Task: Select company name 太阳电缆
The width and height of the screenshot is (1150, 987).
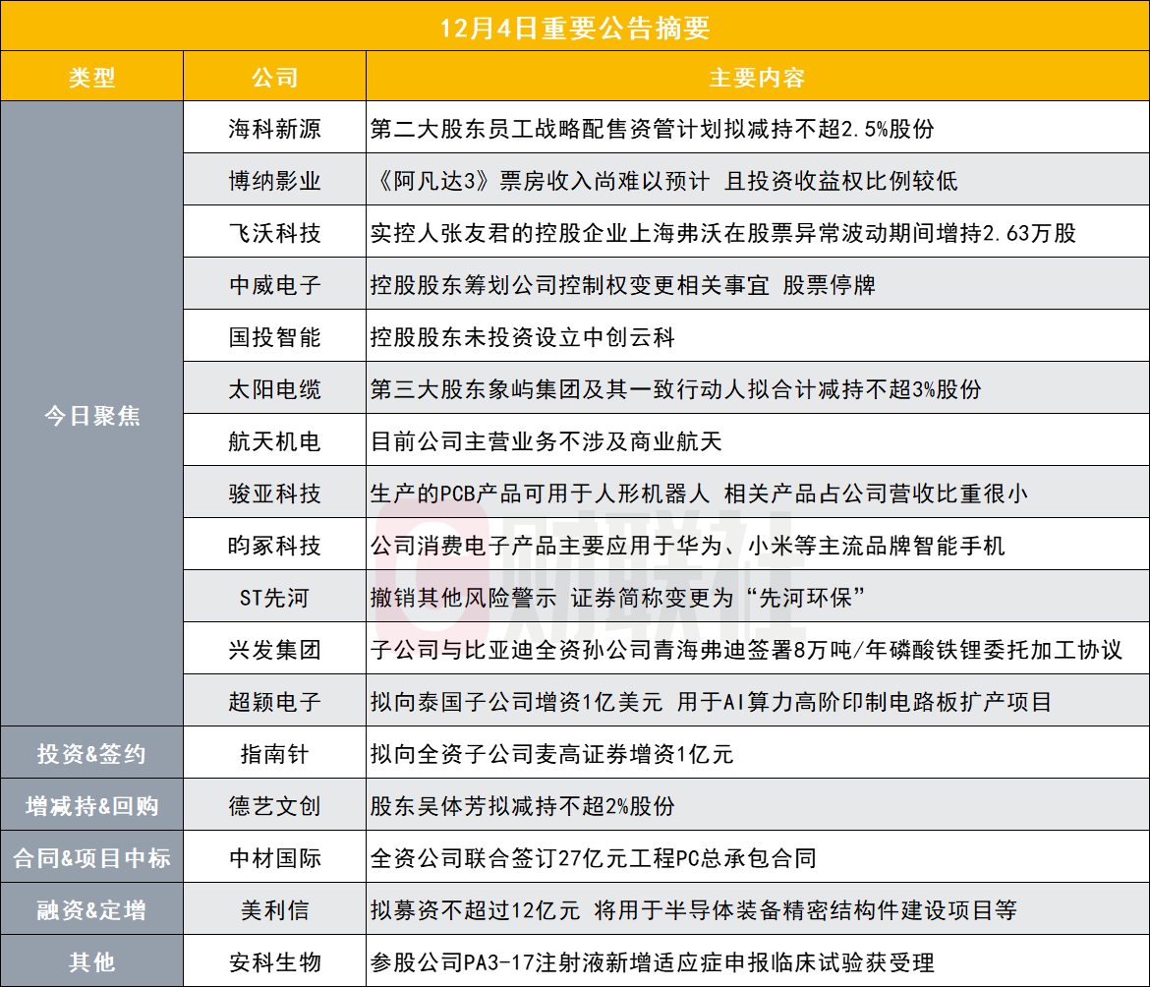Action: [x=274, y=389]
